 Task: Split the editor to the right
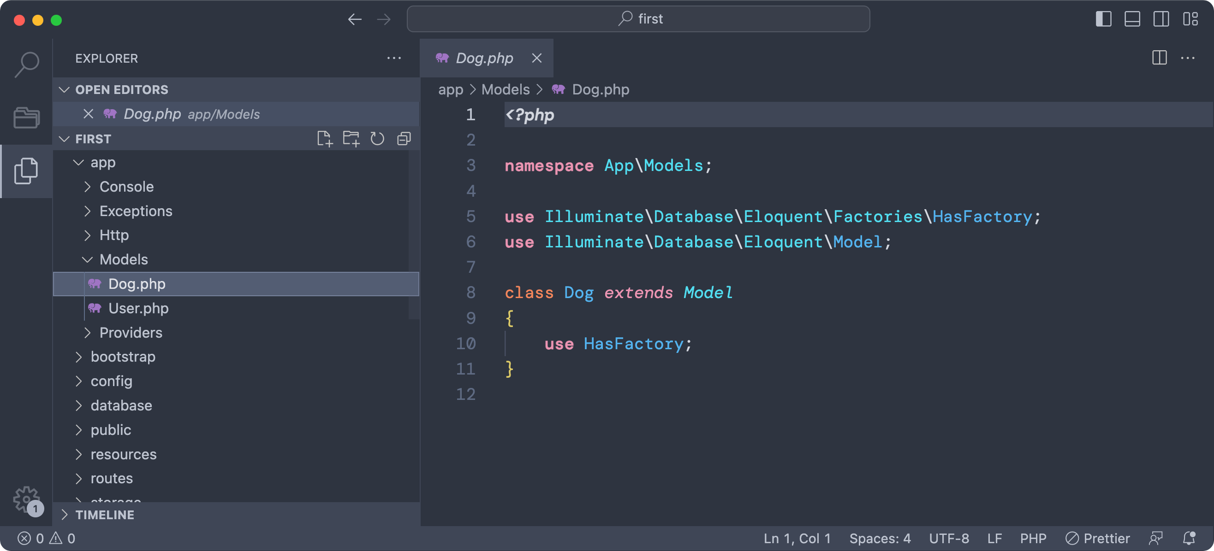pyautogui.click(x=1159, y=58)
